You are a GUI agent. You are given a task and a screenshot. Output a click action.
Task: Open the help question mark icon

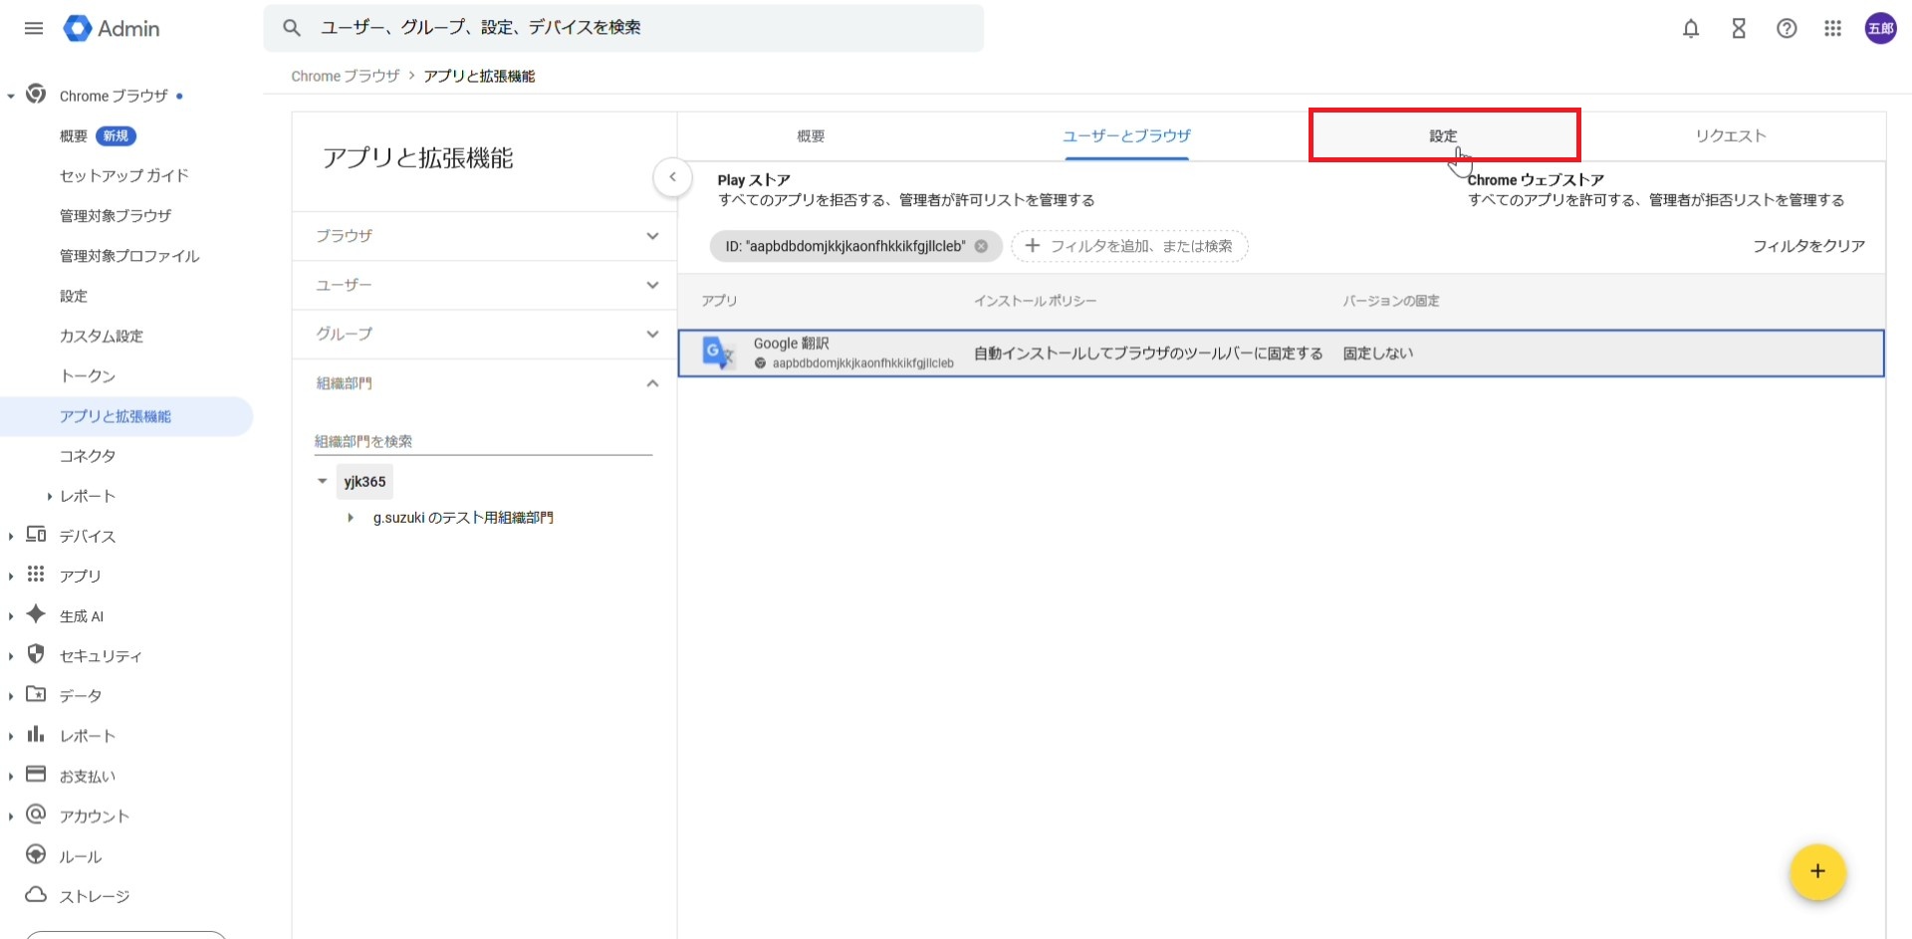pyautogui.click(x=1787, y=29)
